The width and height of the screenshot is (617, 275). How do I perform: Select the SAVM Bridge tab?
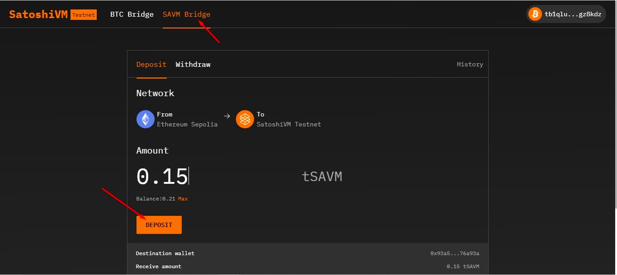(186, 14)
